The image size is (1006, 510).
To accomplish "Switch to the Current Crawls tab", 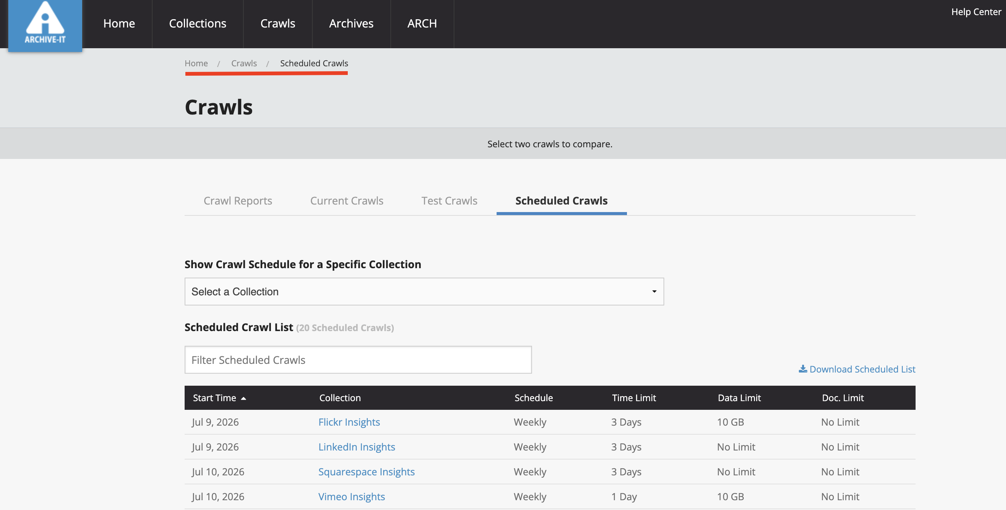I will click(x=347, y=201).
